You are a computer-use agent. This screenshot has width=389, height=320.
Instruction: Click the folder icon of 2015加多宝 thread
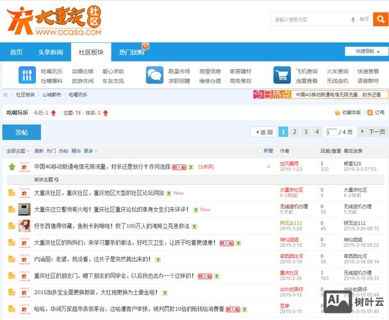(x=12, y=292)
